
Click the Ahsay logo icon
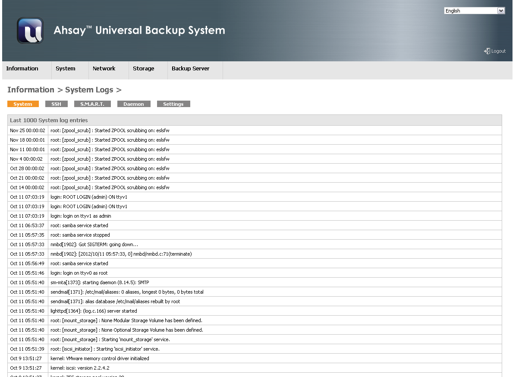(x=30, y=31)
